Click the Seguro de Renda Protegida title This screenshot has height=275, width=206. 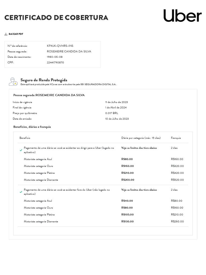(44, 80)
